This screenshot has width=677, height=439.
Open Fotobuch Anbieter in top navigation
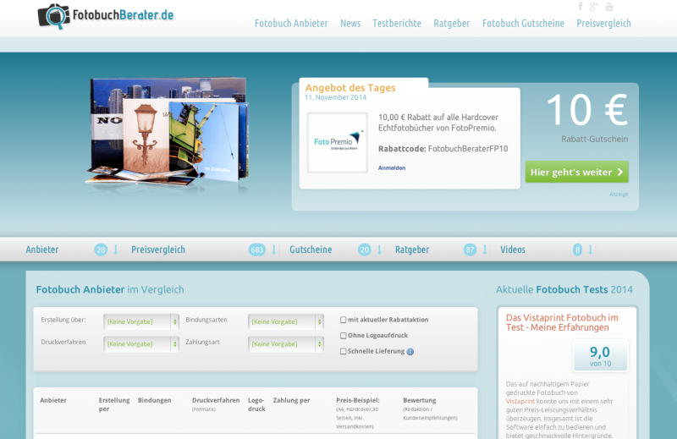[x=291, y=24]
